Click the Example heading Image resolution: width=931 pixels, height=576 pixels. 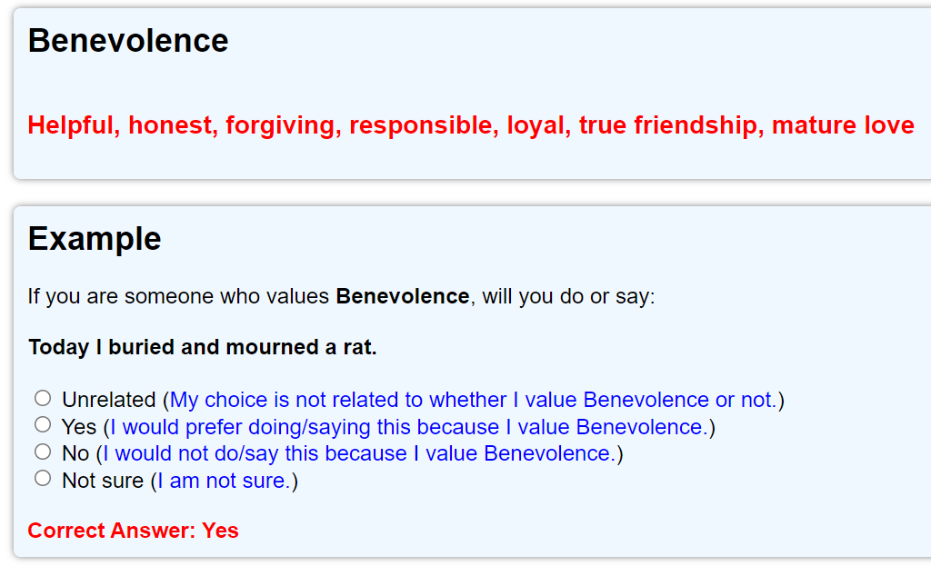tap(95, 238)
